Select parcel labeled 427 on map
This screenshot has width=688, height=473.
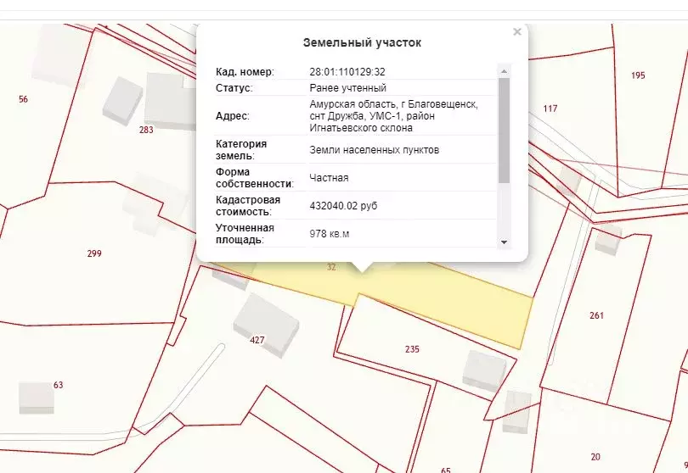[x=257, y=340]
